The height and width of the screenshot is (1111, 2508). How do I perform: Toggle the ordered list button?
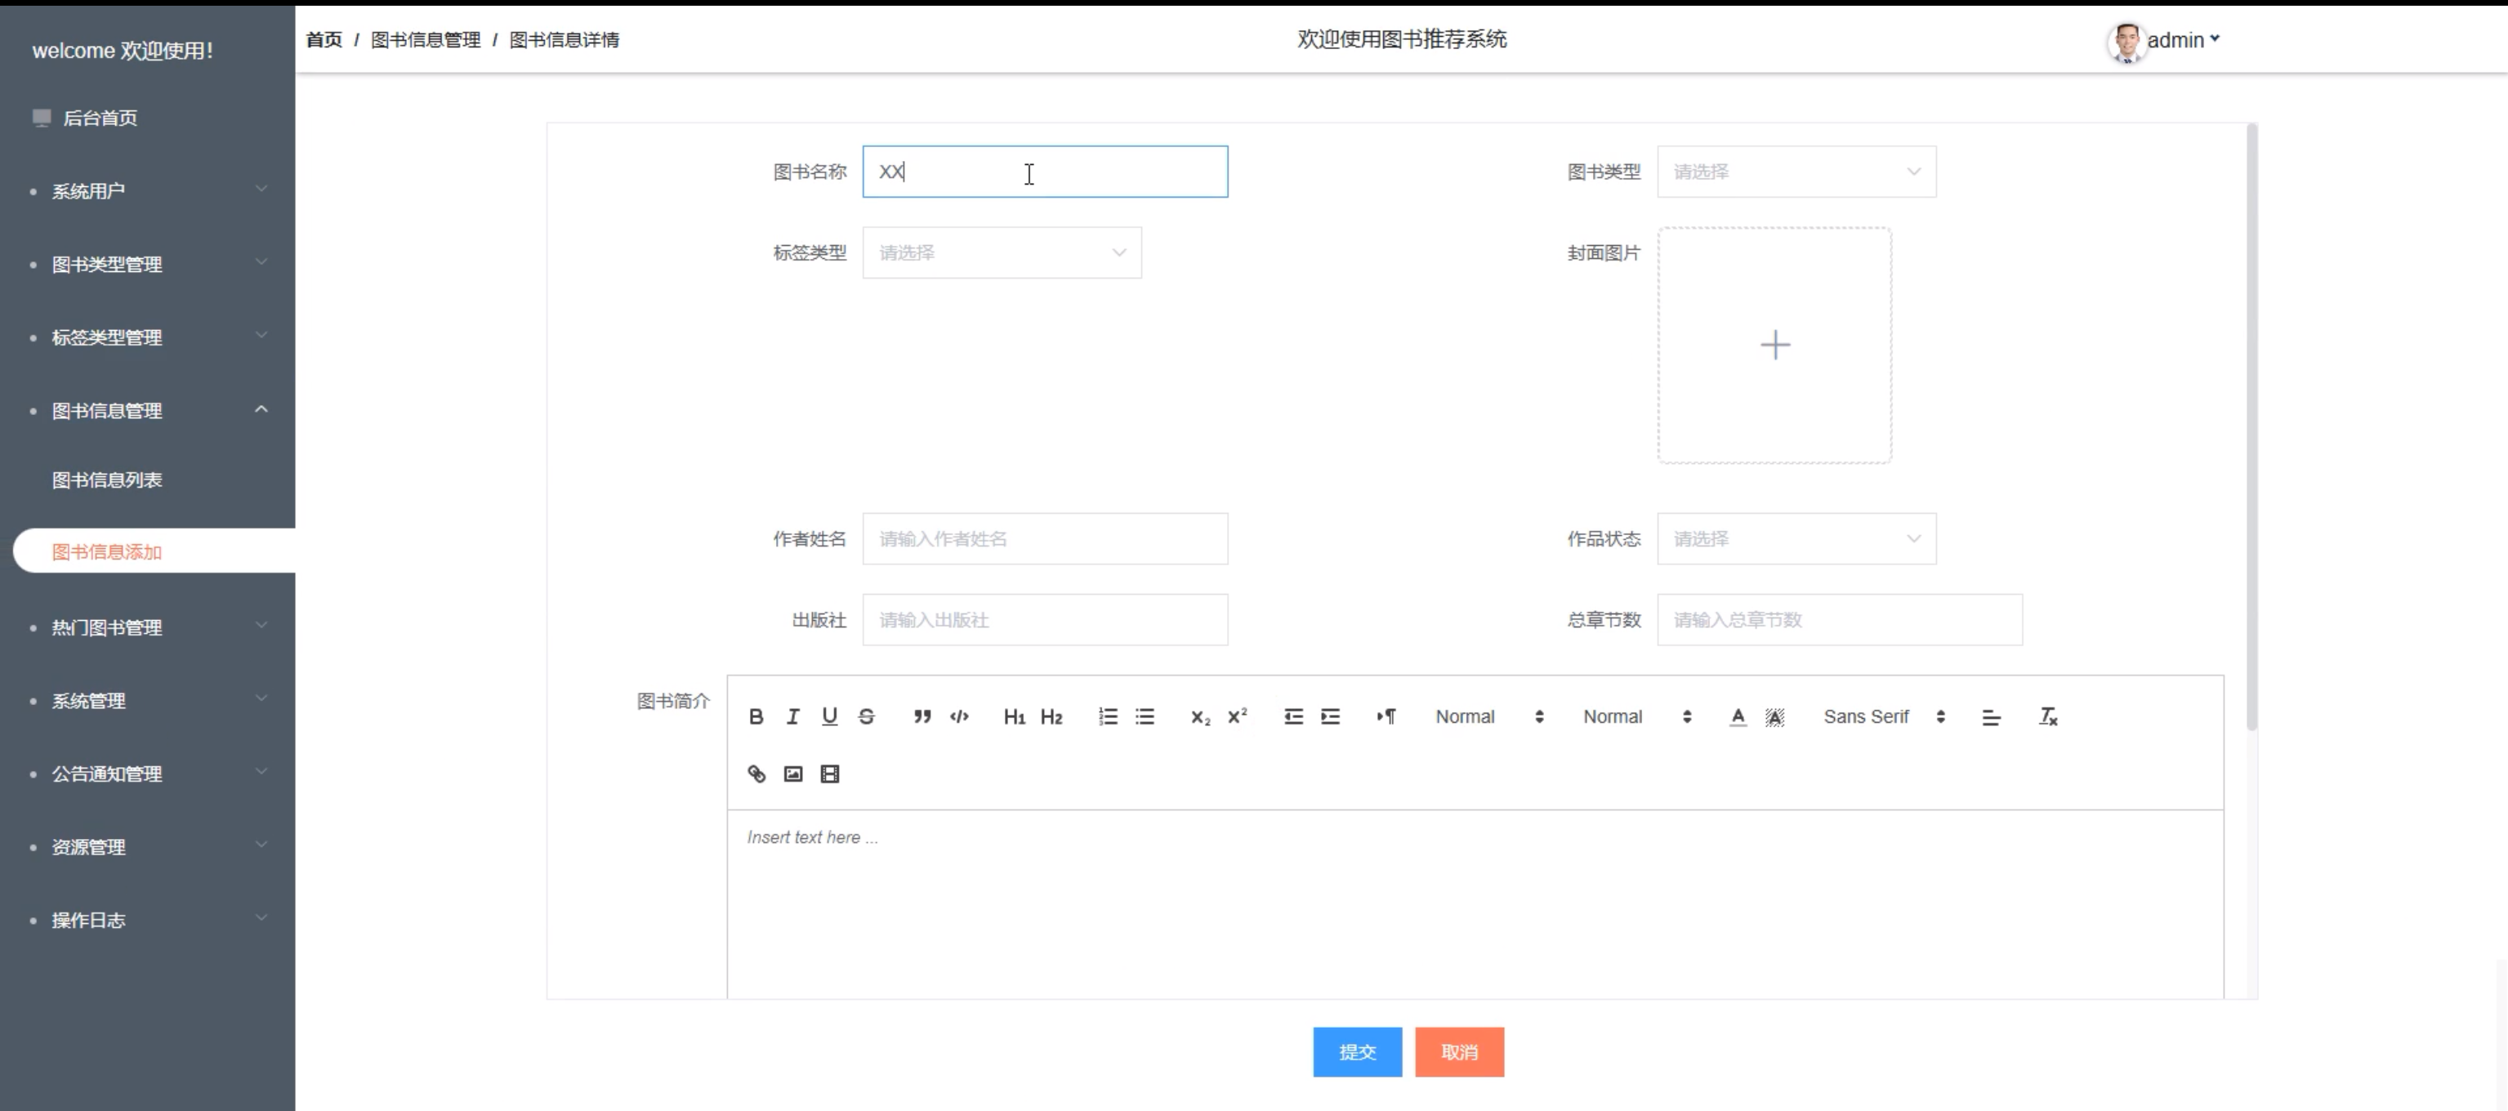pyautogui.click(x=1108, y=716)
